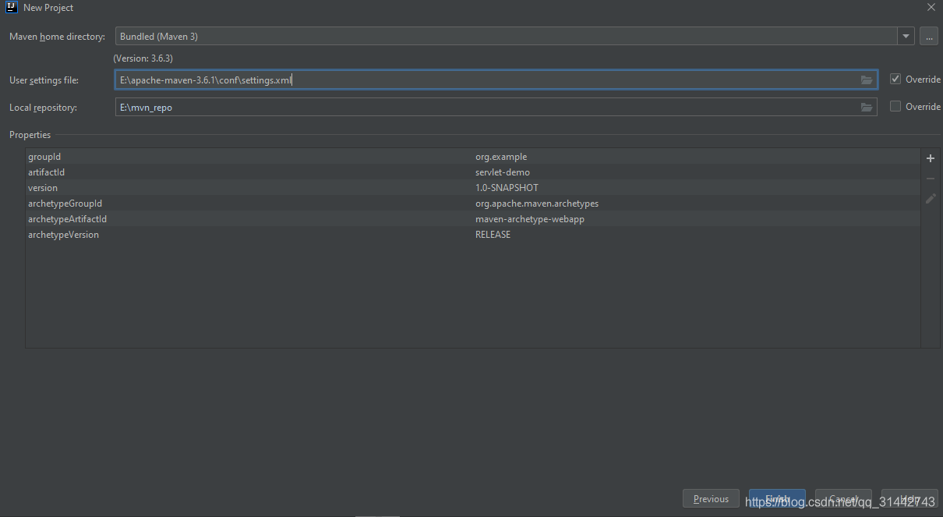Browse Maven home directory with ellipsis button
The image size is (943, 517).
pos(929,37)
